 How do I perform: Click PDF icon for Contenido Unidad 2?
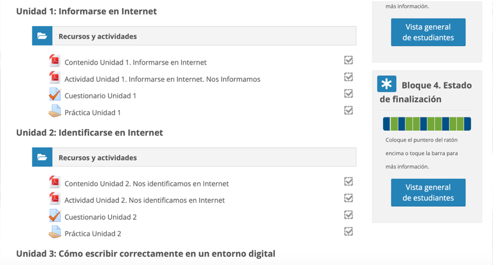click(55, 183)
